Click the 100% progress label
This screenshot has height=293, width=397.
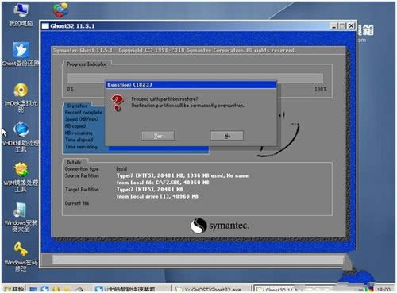[321, 89]
